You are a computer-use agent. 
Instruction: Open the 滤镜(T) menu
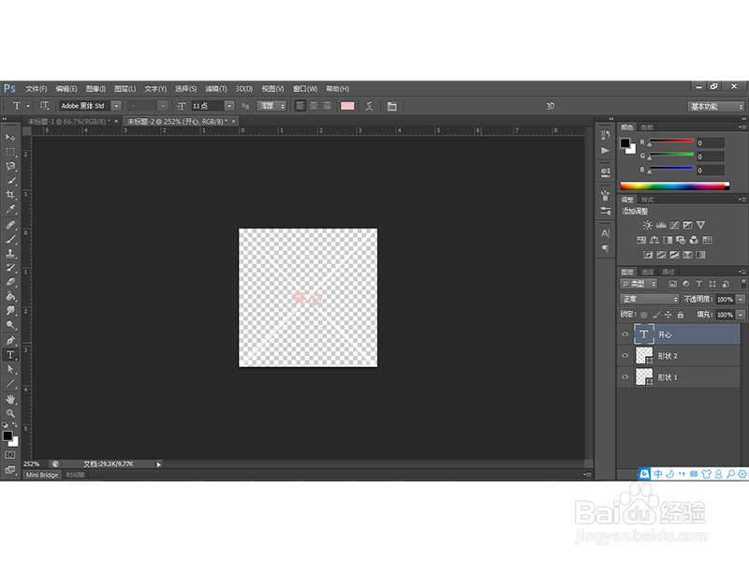216,89
